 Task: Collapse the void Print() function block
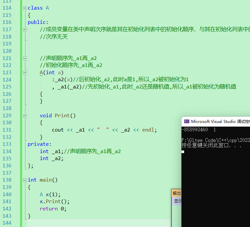25,116
